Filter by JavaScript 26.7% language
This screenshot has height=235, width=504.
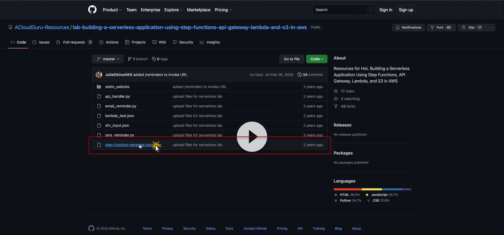[382, 195]
